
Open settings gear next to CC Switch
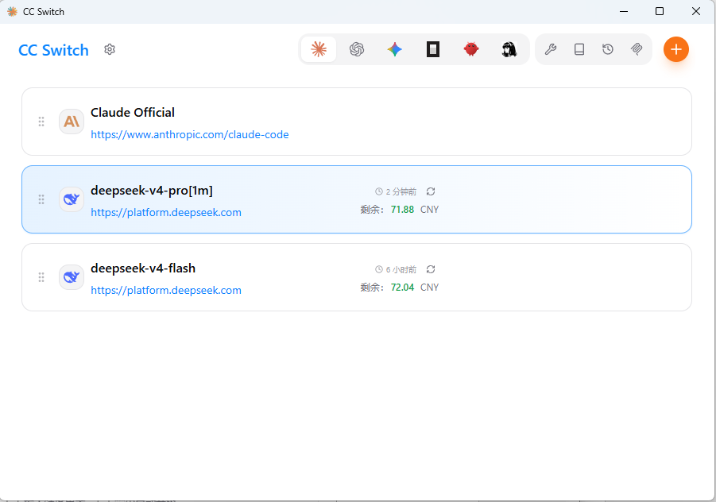[x=110, y=49]
